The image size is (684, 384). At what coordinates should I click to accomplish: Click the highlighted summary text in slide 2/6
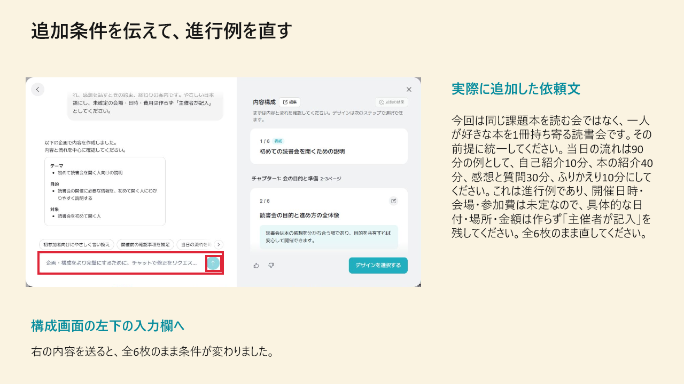[329, 237]
